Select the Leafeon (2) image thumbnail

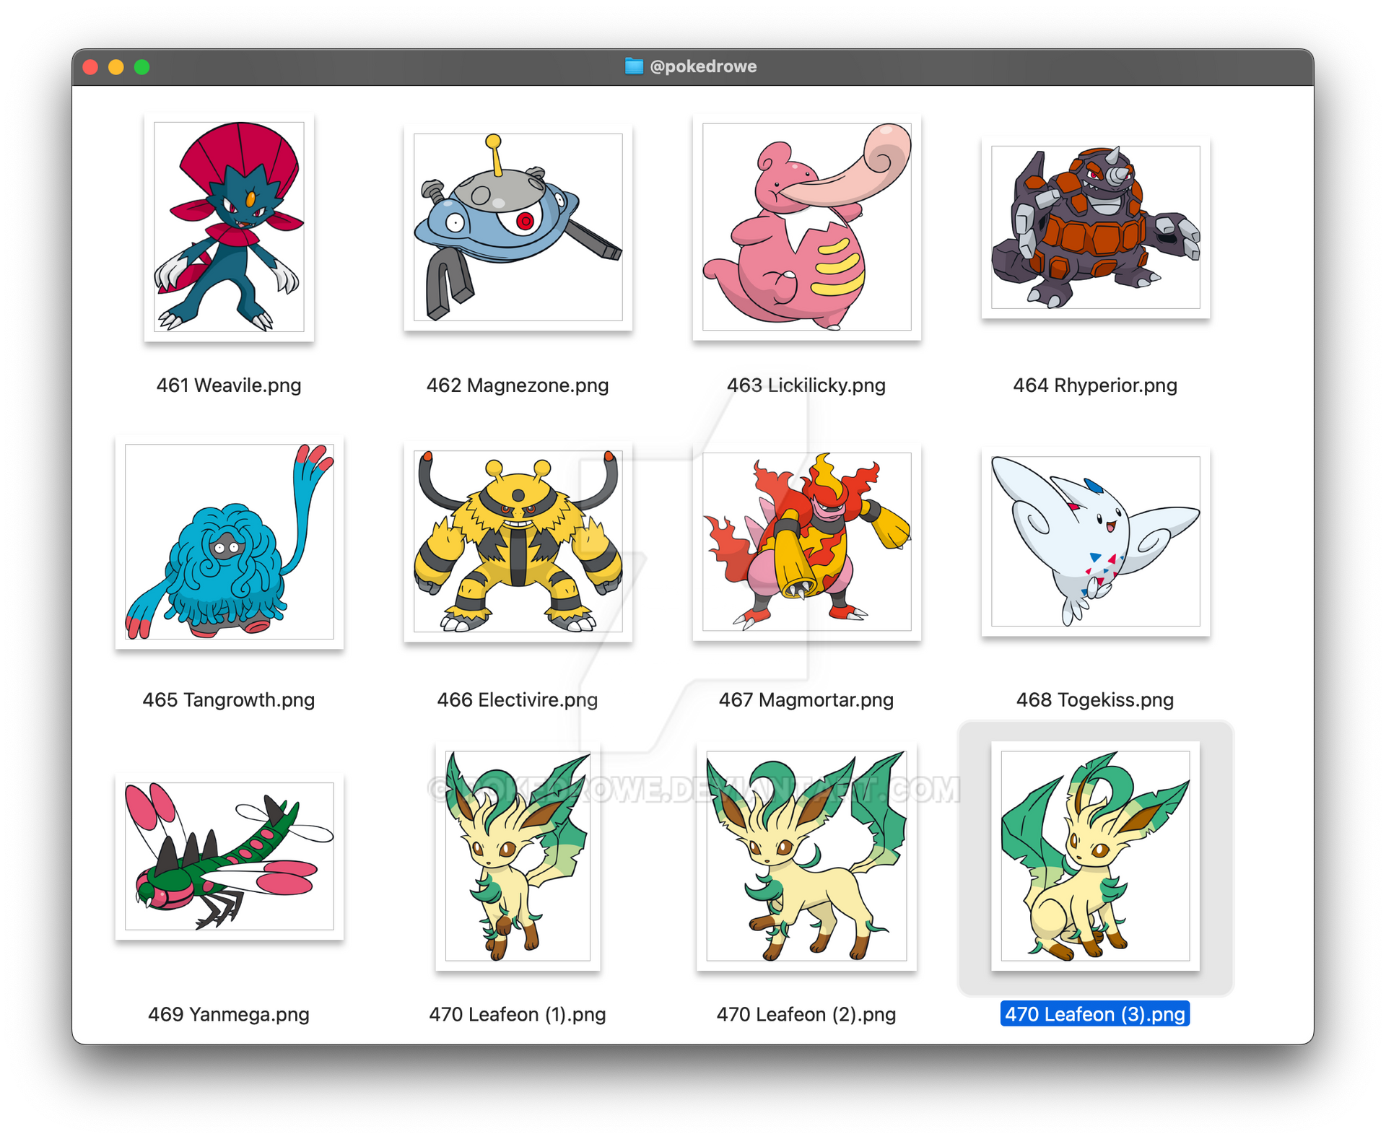coord(806,856)
